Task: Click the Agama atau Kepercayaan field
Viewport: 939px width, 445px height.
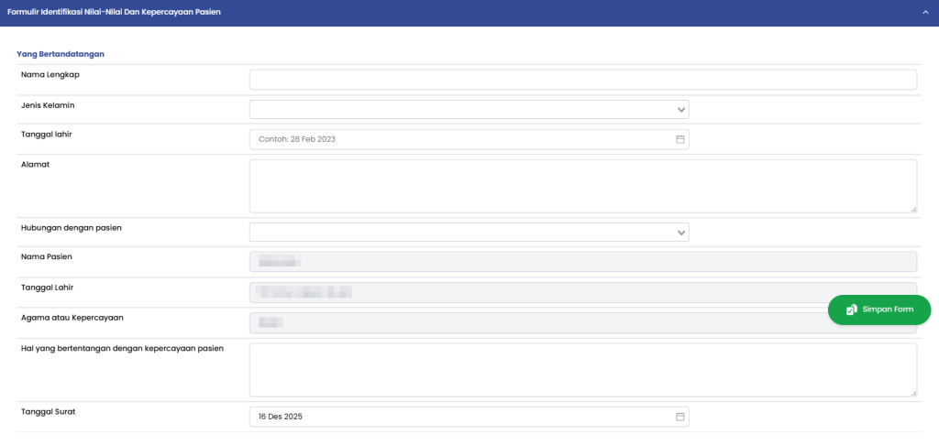Action: [536, 322]
